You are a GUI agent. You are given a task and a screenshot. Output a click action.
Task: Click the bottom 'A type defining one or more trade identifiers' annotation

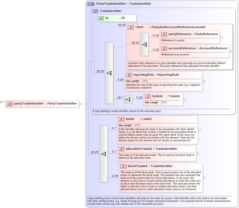(159, 201)
